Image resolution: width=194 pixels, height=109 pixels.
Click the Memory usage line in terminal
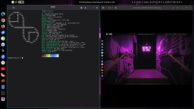pyautogui.click(x=53, y=38)
